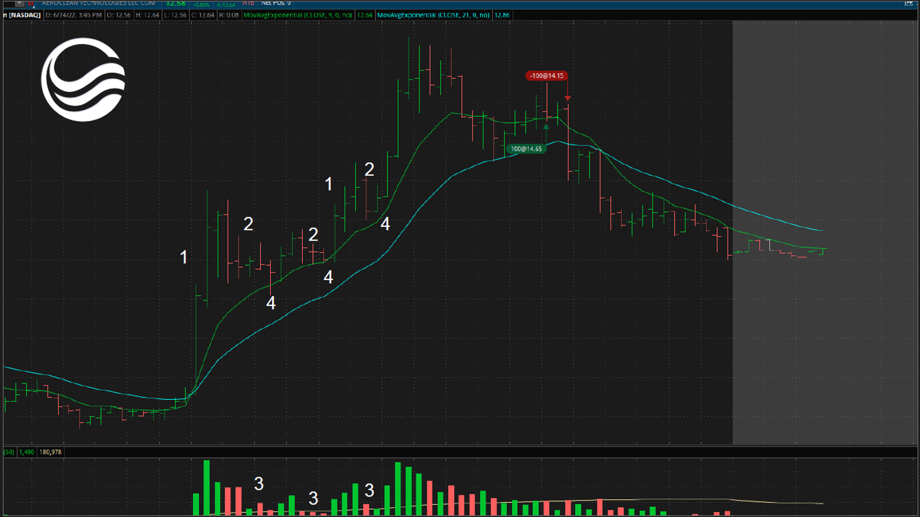Click the red indicator beside the symbol dropdown

click(31, 4)
